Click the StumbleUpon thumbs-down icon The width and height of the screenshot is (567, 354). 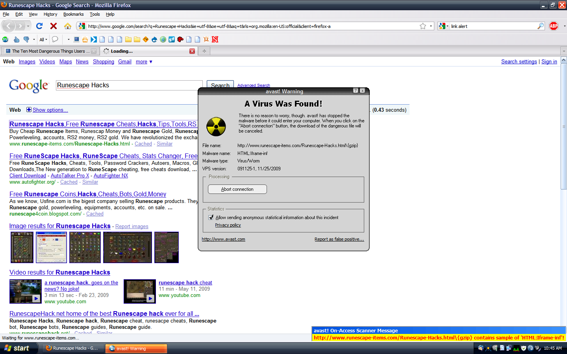click(x=26, y=39)
